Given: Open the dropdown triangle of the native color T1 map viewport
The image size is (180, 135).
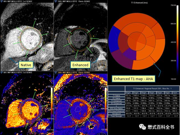Looking at the screenshot, I should pyautogui.click(x=2, y=73).
